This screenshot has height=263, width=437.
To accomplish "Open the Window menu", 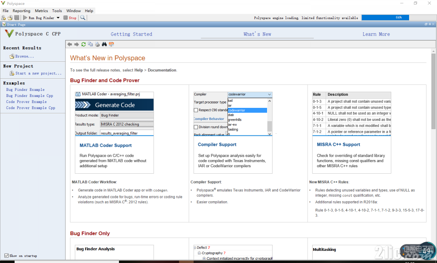I will tap(74, 11).
